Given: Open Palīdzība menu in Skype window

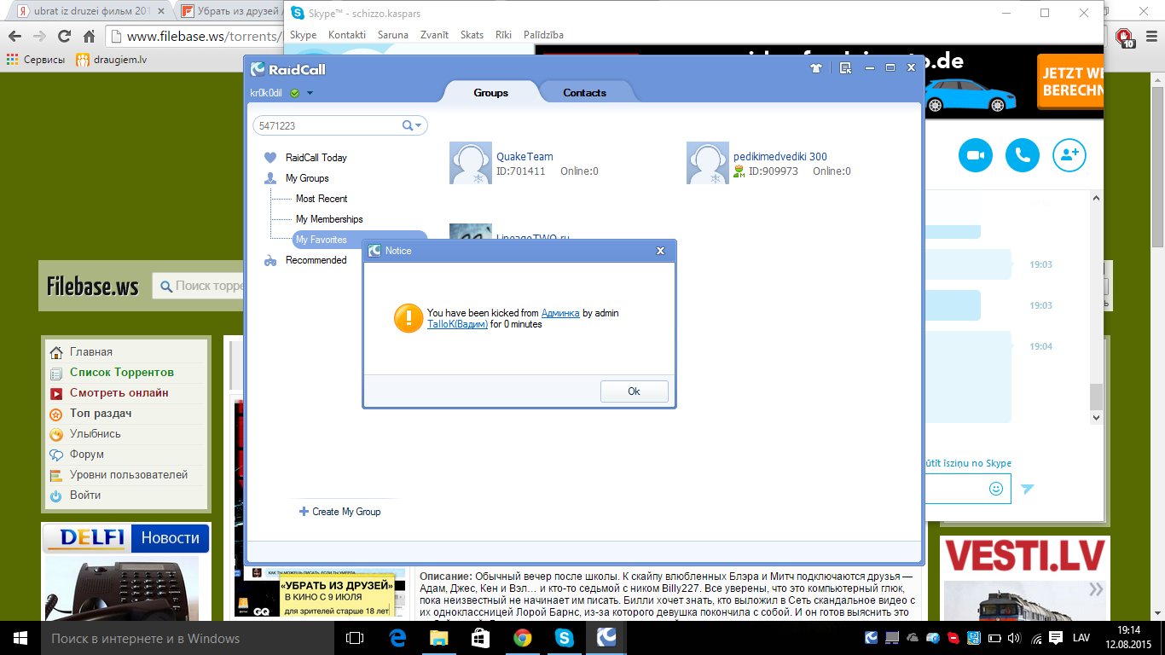Looking at the screenshot, I should click(x=543, y=35).
